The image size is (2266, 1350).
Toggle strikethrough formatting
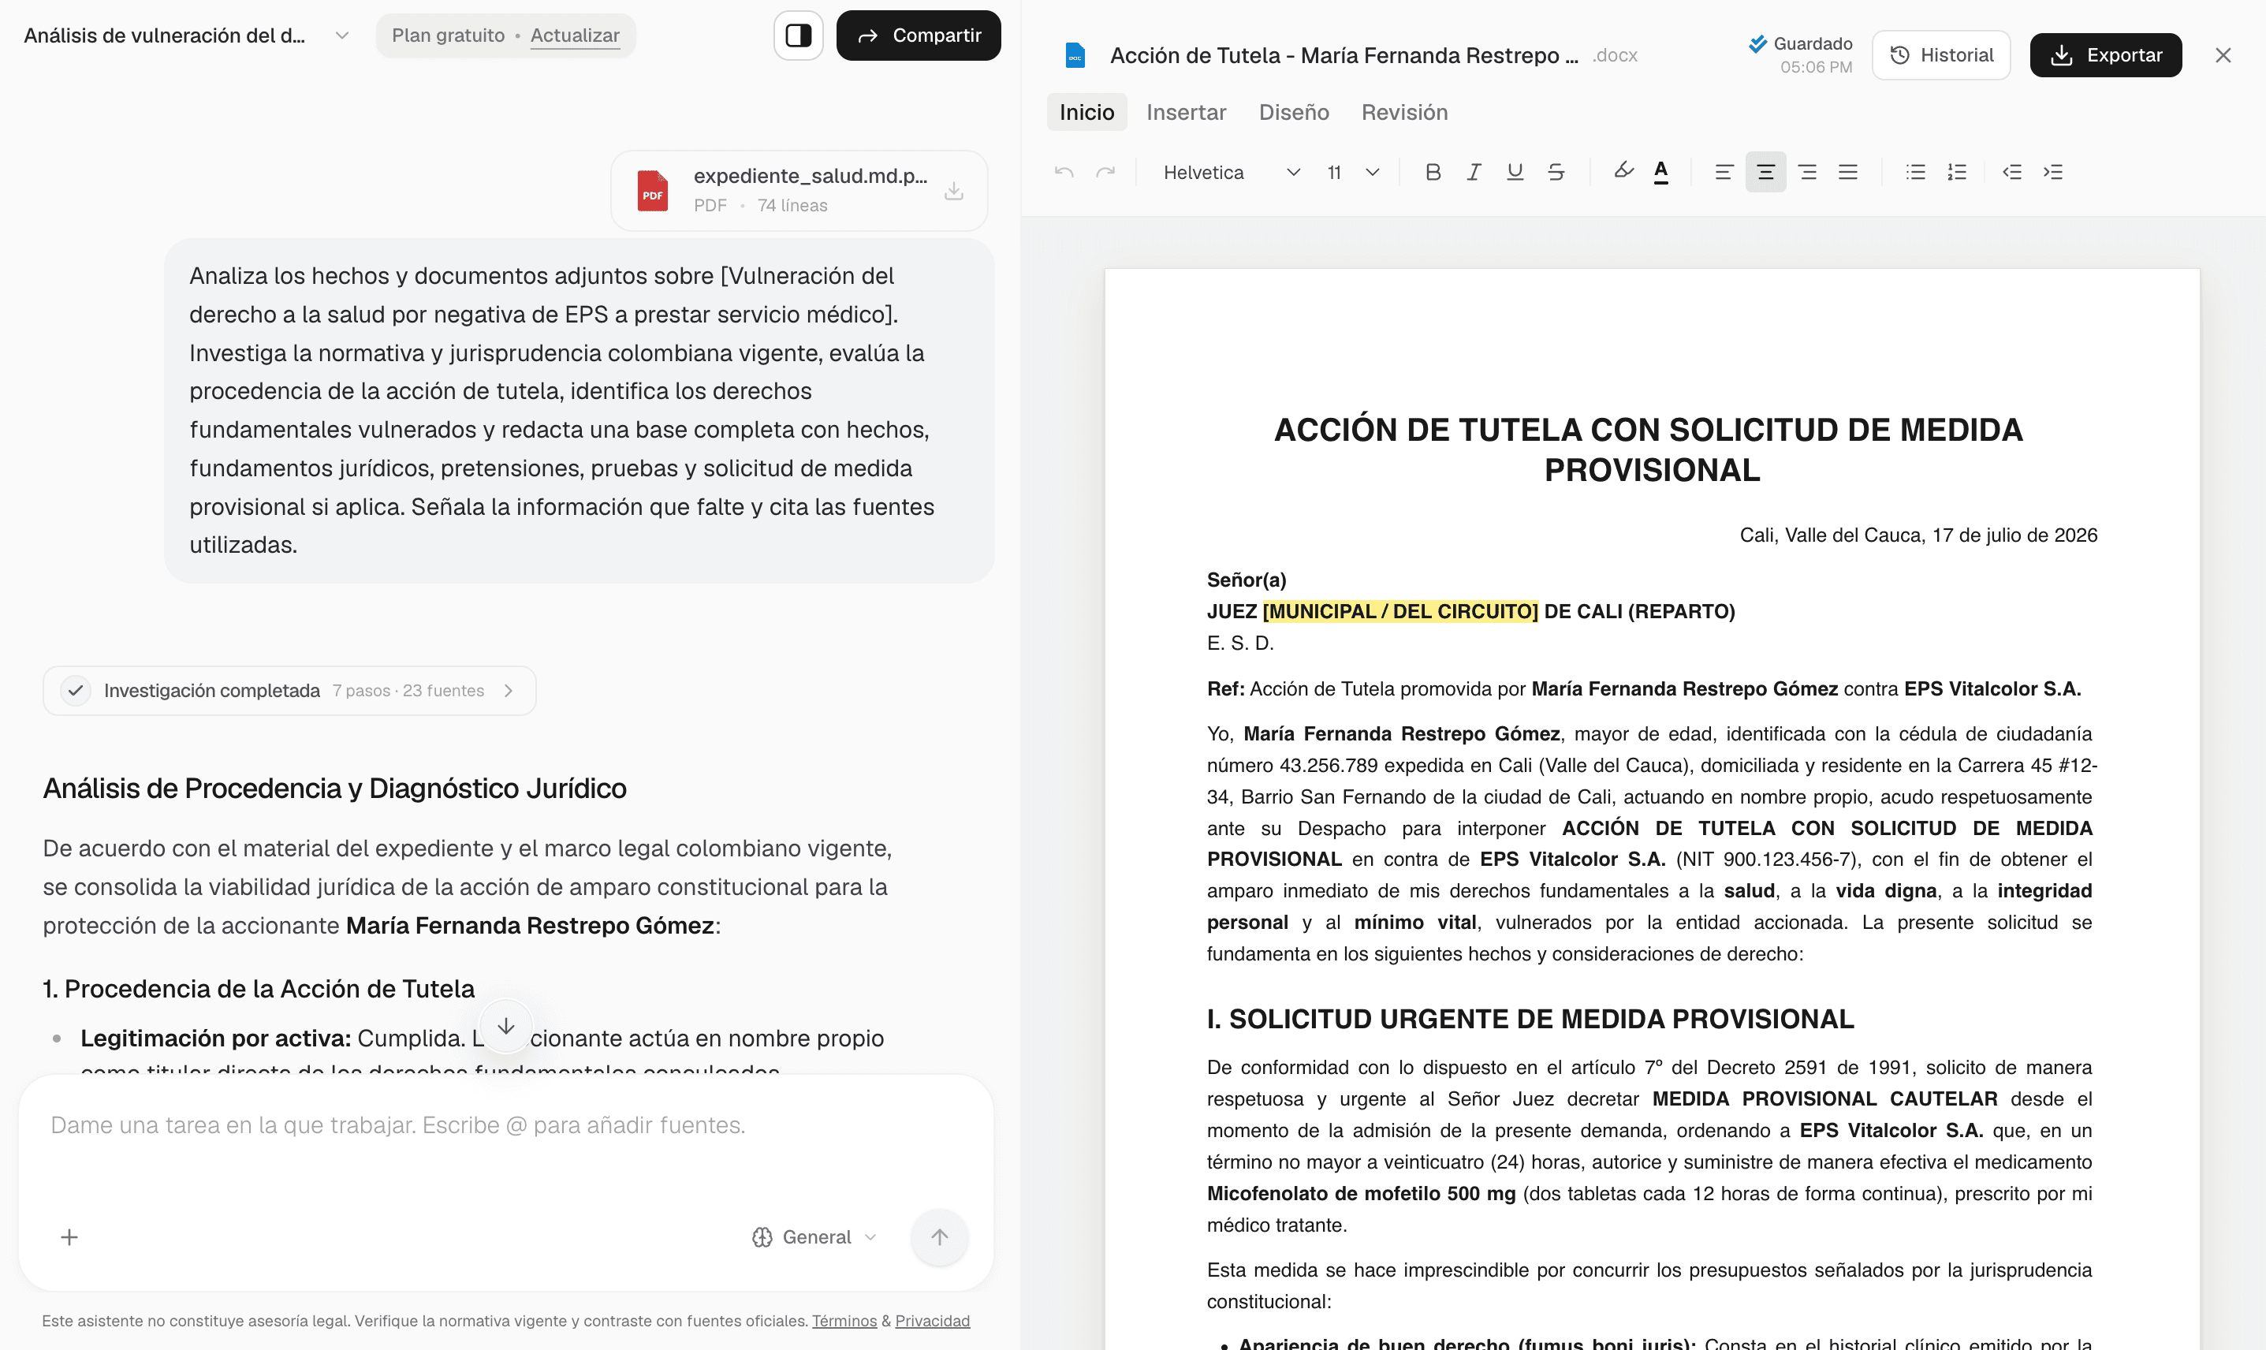[1556, 172]
